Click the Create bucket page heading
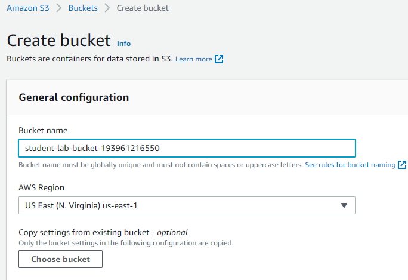 59,41
